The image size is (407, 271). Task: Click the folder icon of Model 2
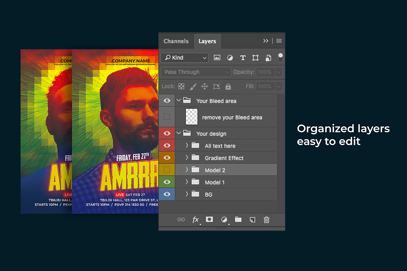click(x=195, y=170)
